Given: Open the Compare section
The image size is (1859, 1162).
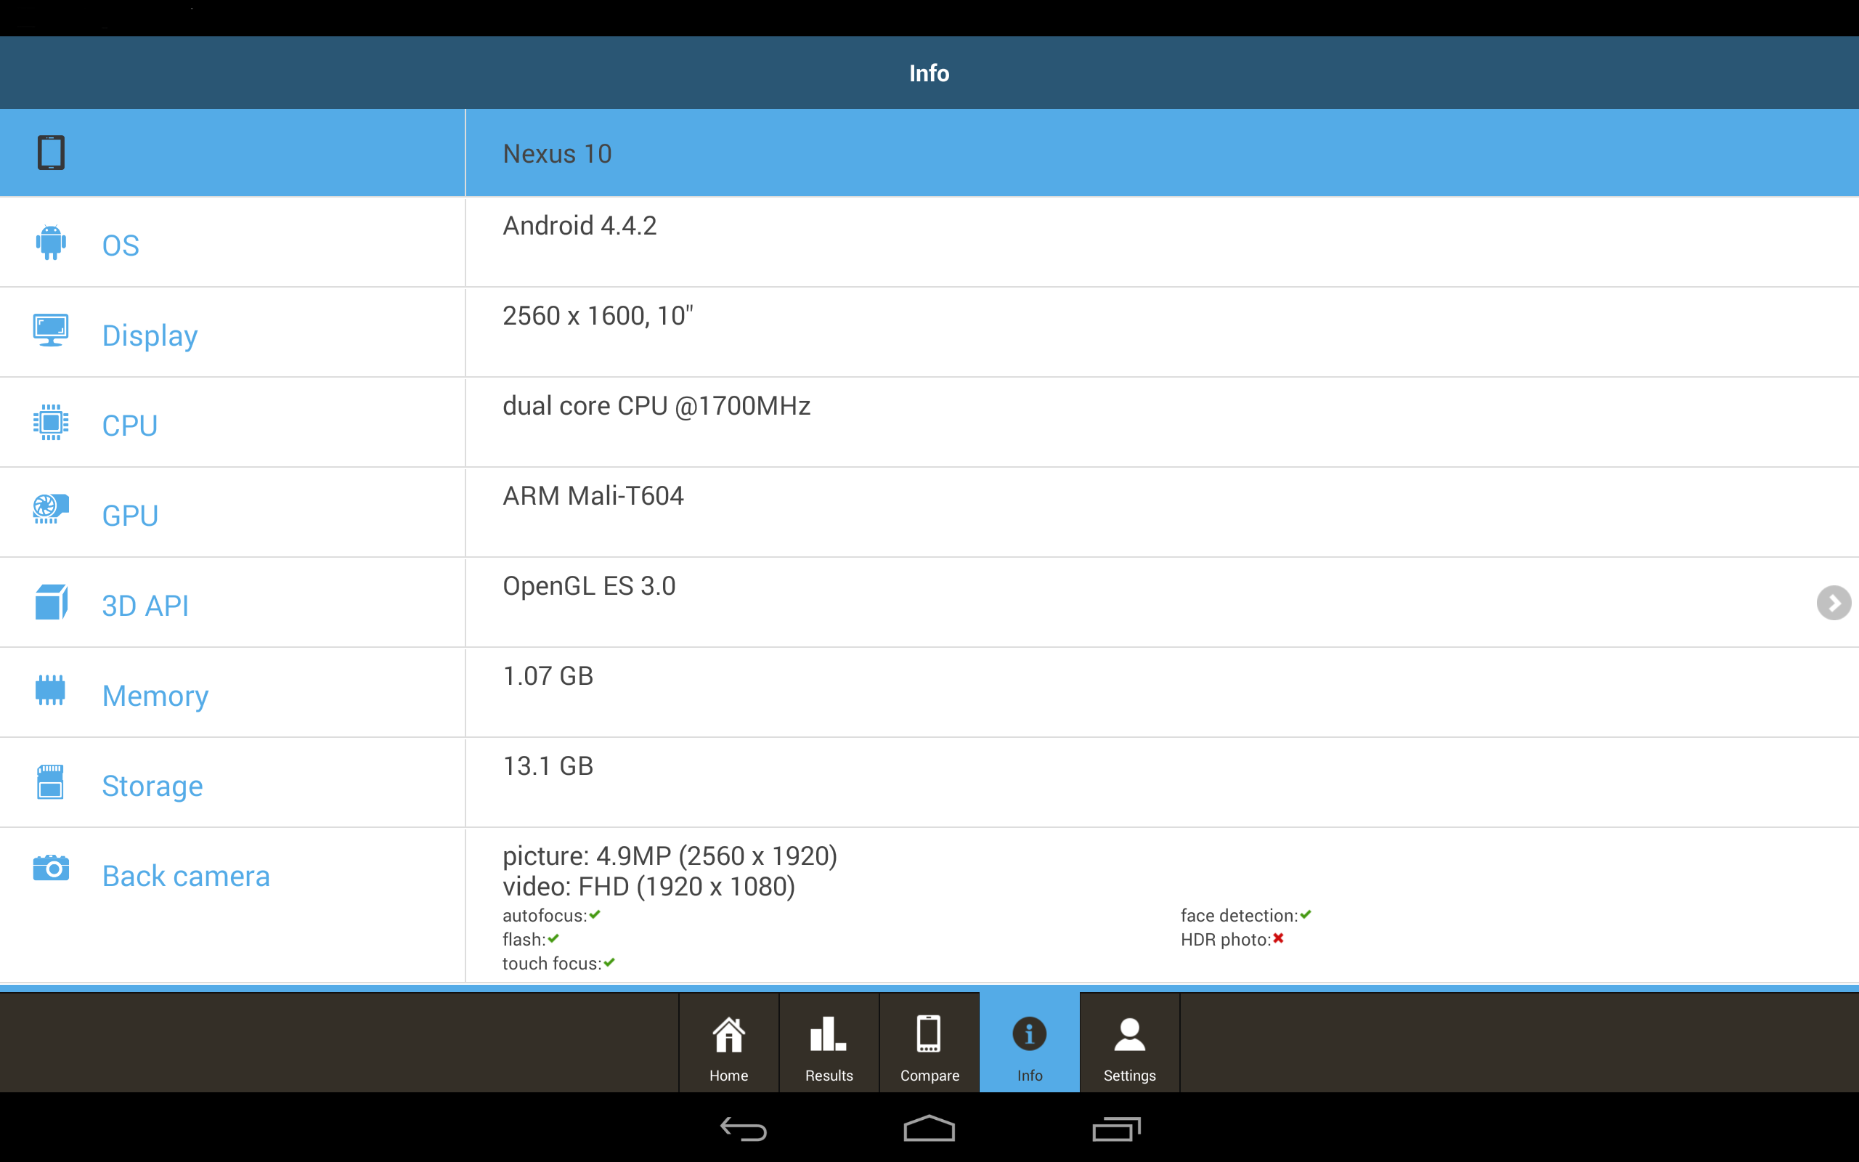Looking at the screenshot, I should (929, 1042).
